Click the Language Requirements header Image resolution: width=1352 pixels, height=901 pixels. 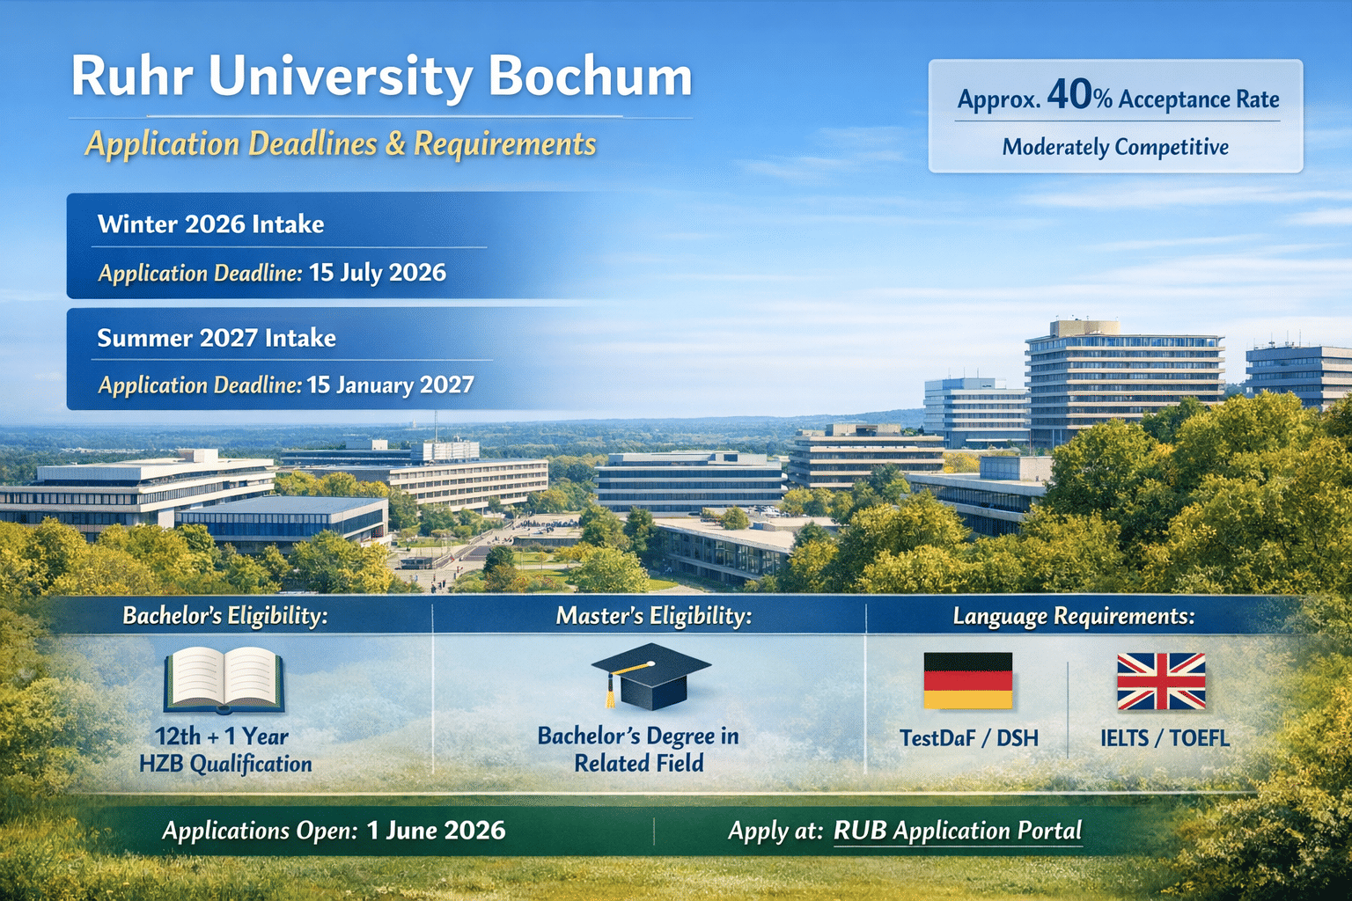1074,616
